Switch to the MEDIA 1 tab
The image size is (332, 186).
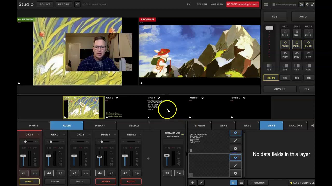tap(100, 126)
